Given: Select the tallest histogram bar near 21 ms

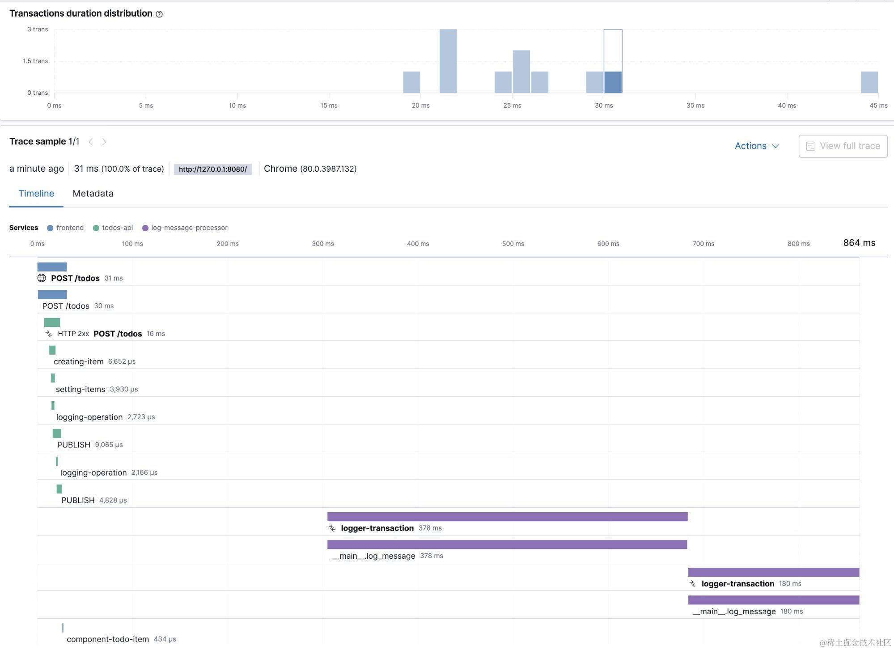Looking at the screenshot, I should click(x=448, y=61).
